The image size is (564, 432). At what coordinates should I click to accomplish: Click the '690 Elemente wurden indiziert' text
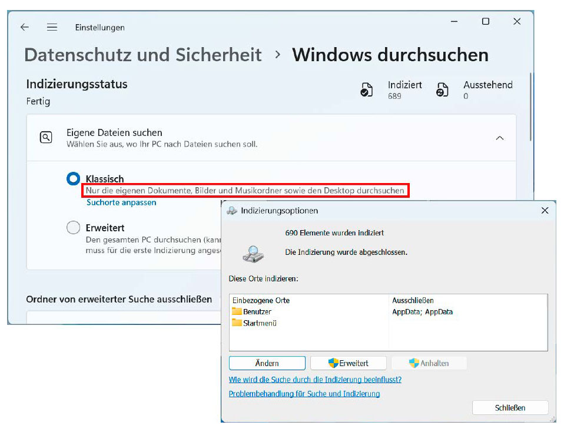[x=334, y=232]
